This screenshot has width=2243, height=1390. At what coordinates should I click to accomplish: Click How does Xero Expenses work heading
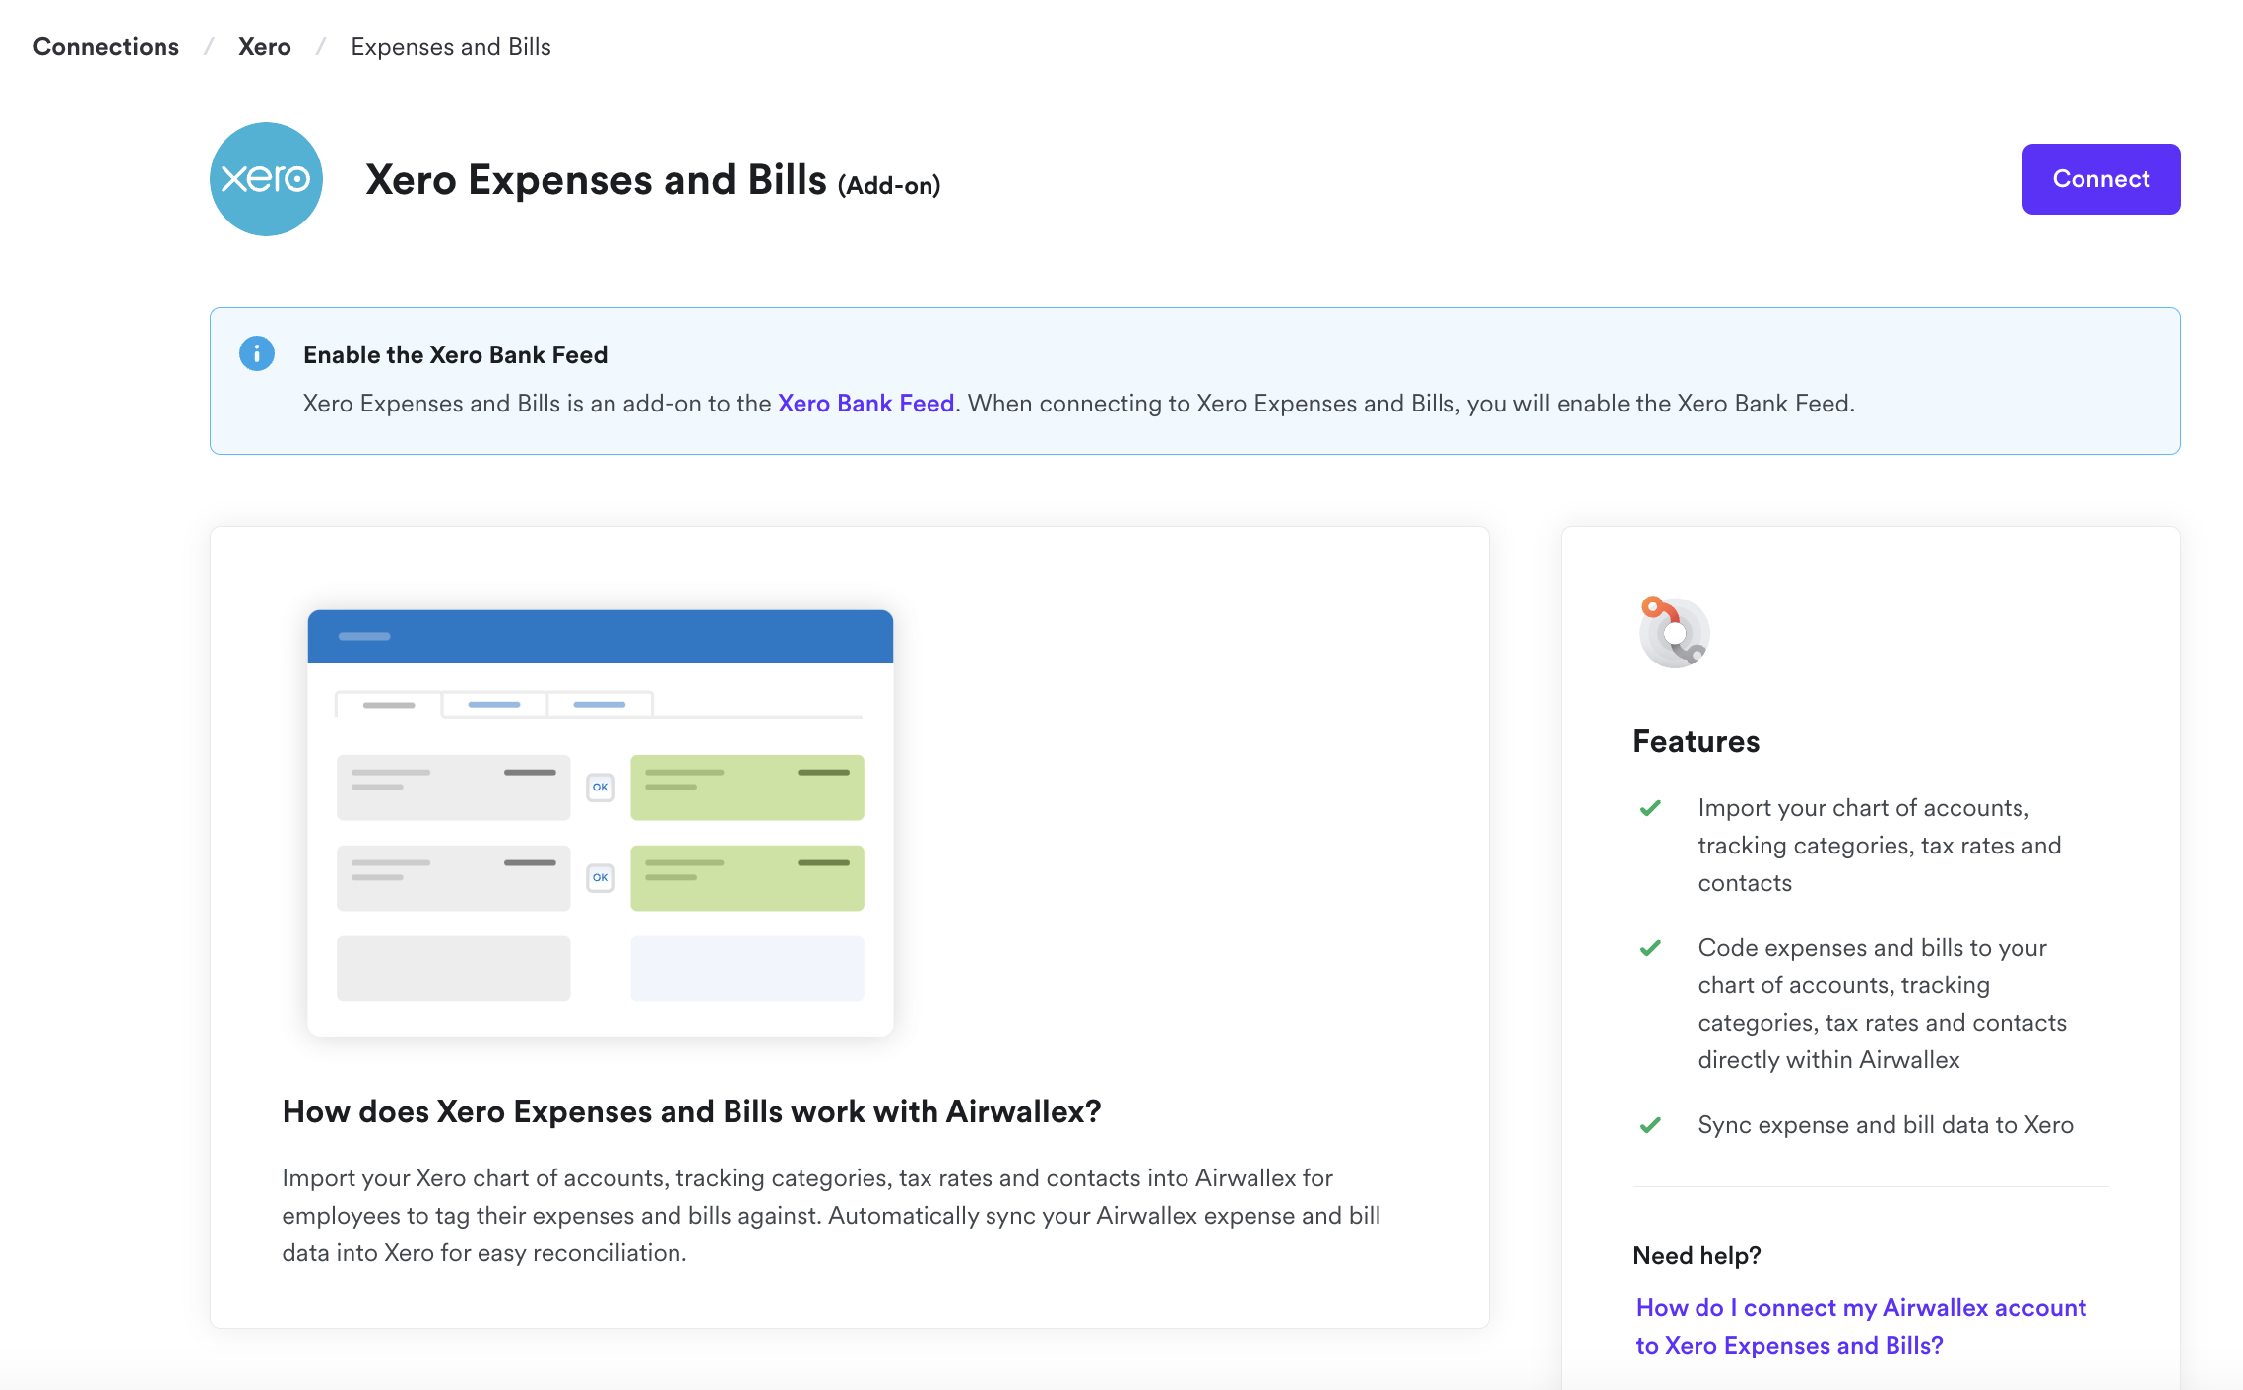click(691, 1111)
